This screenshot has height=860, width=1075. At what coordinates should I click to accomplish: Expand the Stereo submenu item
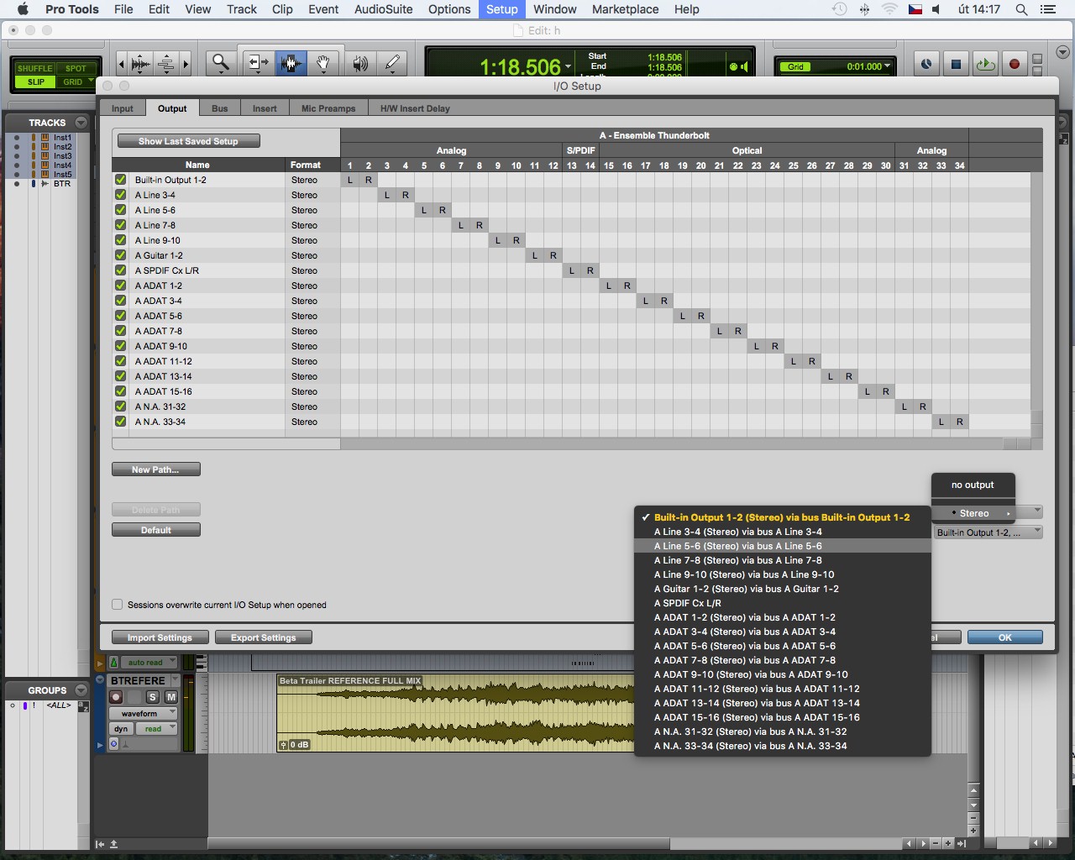(x=974, y=513)
